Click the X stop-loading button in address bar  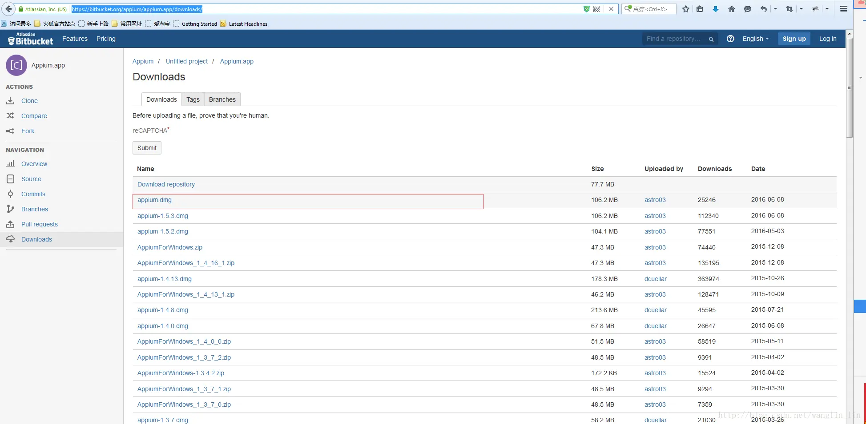(x=611, y=9)
